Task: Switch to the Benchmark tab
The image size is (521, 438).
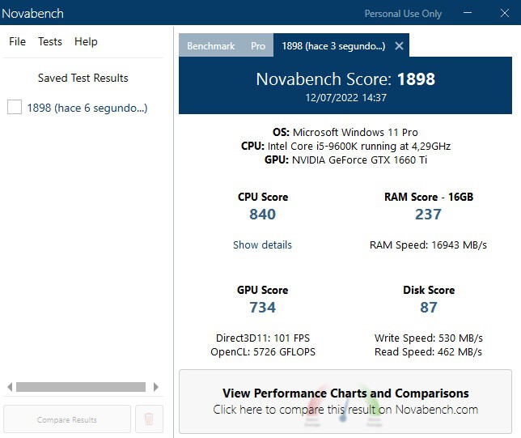Action: pos(210,46)
